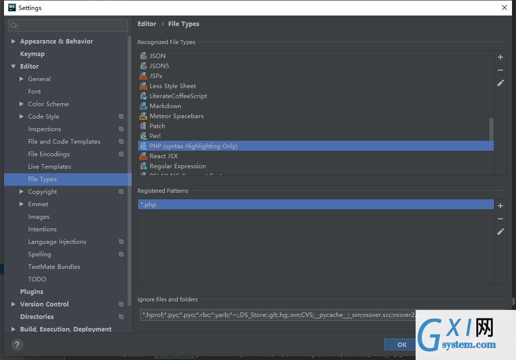Open File and Code Templates settings

click(64, 141)
